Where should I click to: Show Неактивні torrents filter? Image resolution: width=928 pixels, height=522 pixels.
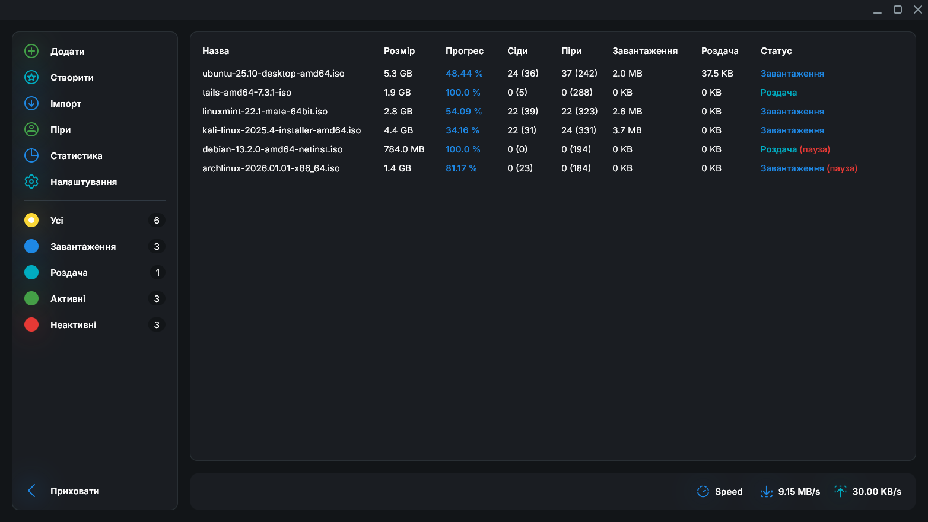[x=73, y=324]
